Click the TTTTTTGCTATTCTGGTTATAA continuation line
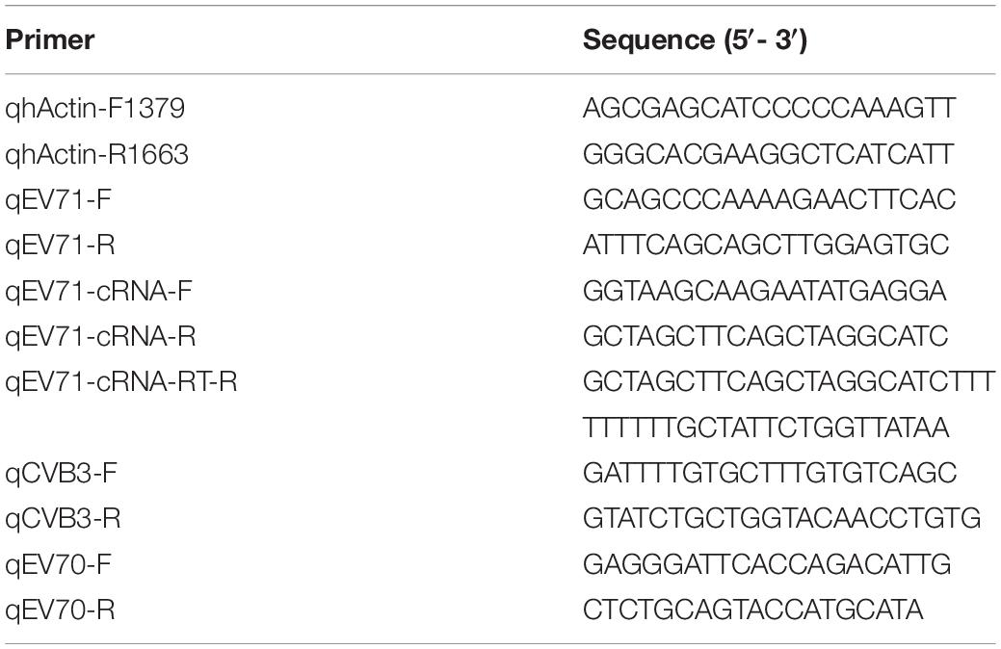Screen dimensions: 1001x649 coord(766,428)
